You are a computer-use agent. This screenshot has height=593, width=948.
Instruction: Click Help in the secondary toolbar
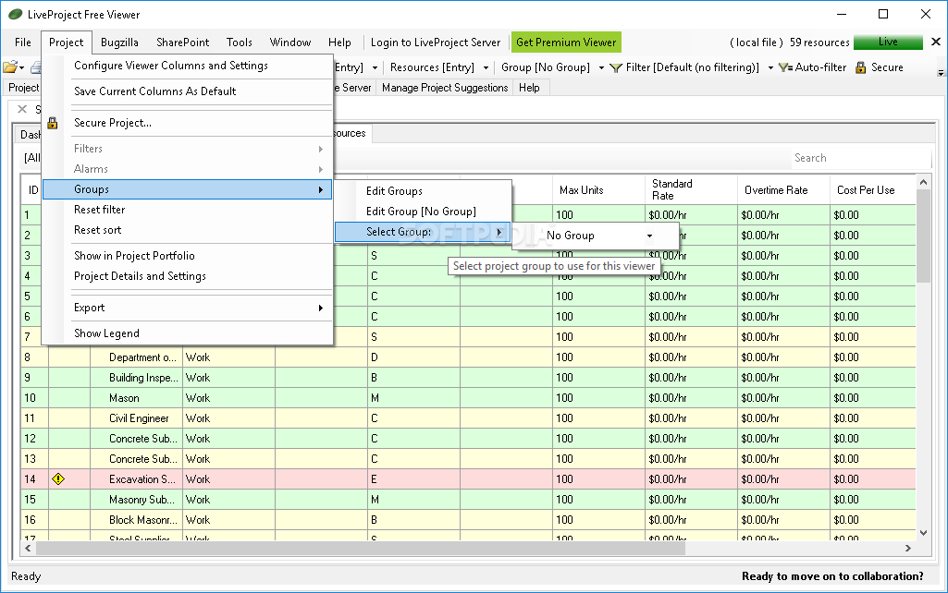[529, 88]
